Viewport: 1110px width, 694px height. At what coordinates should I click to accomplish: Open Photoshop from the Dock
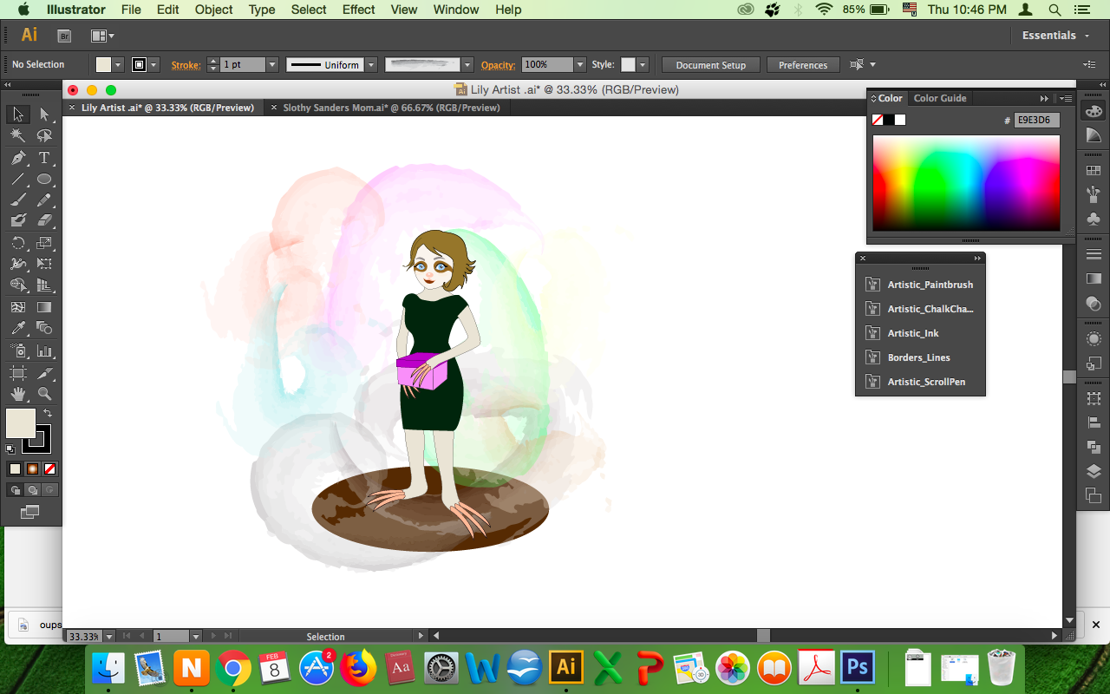point(858,667)
